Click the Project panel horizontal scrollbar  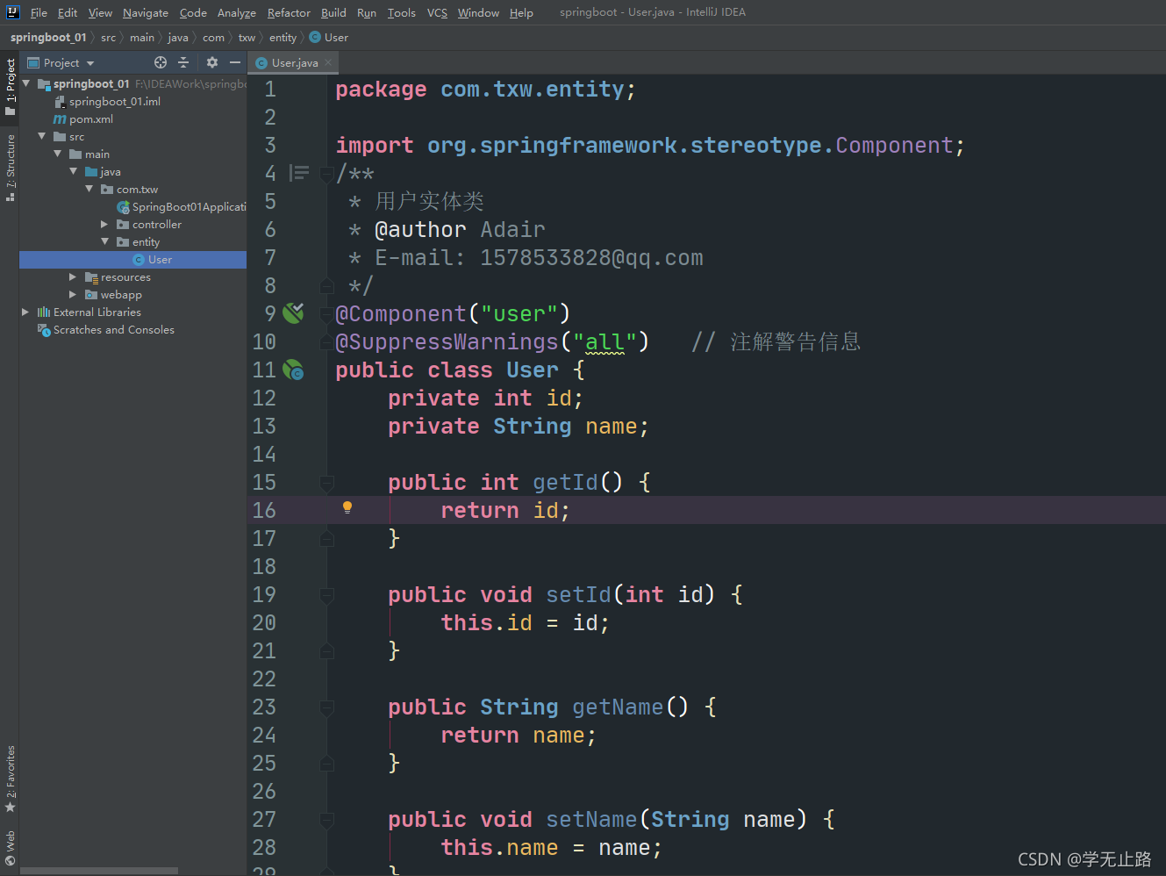[98, 871]
